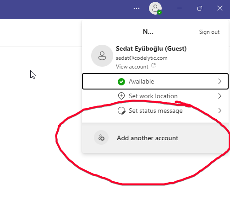Select the Set work location menu item
230x216 pixels.
(155, 96)
